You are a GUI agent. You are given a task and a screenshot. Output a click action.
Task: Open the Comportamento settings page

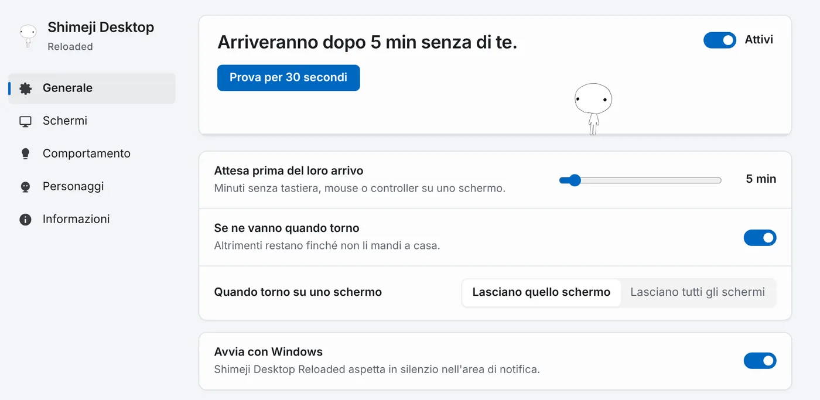(92, 154)
